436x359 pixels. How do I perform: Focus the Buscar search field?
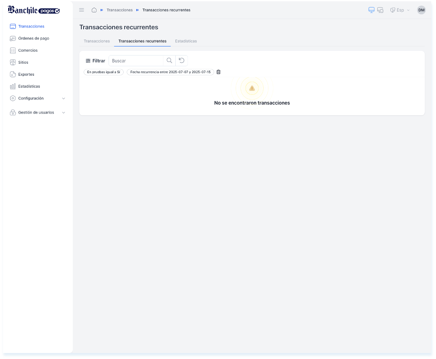(x=136, y=61)
